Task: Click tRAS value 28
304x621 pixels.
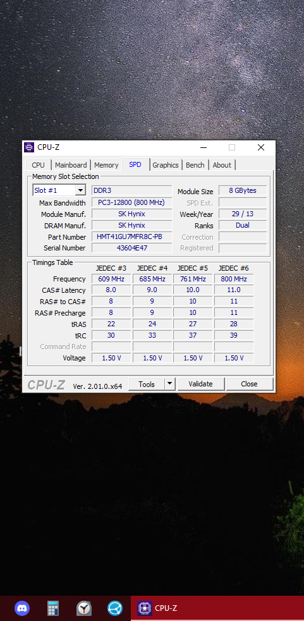Action: click(234, 324)
